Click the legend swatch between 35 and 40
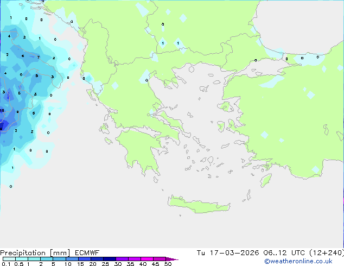The width and height of the screenshot is (344, 266). click(x=134, y=259)
